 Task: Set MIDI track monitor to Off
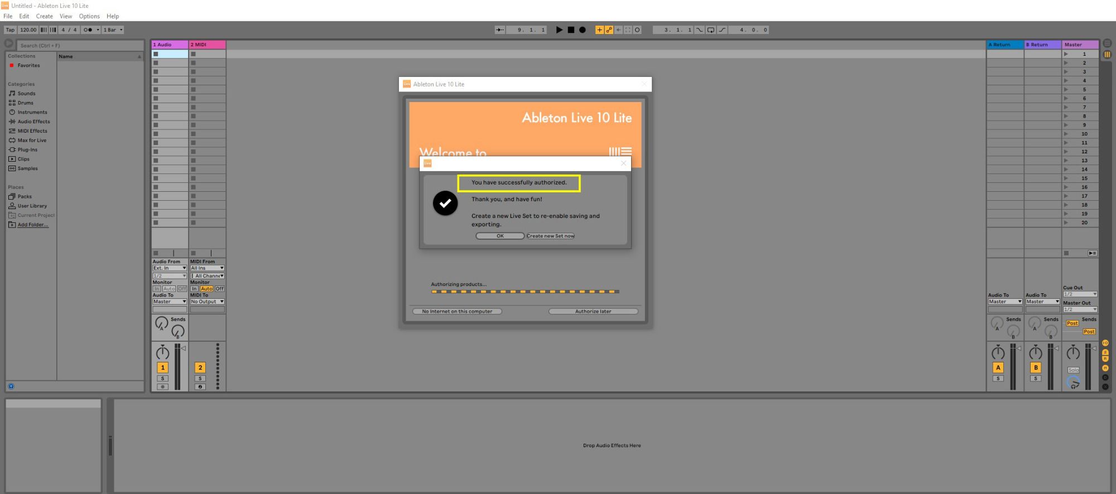coord(220,289)
